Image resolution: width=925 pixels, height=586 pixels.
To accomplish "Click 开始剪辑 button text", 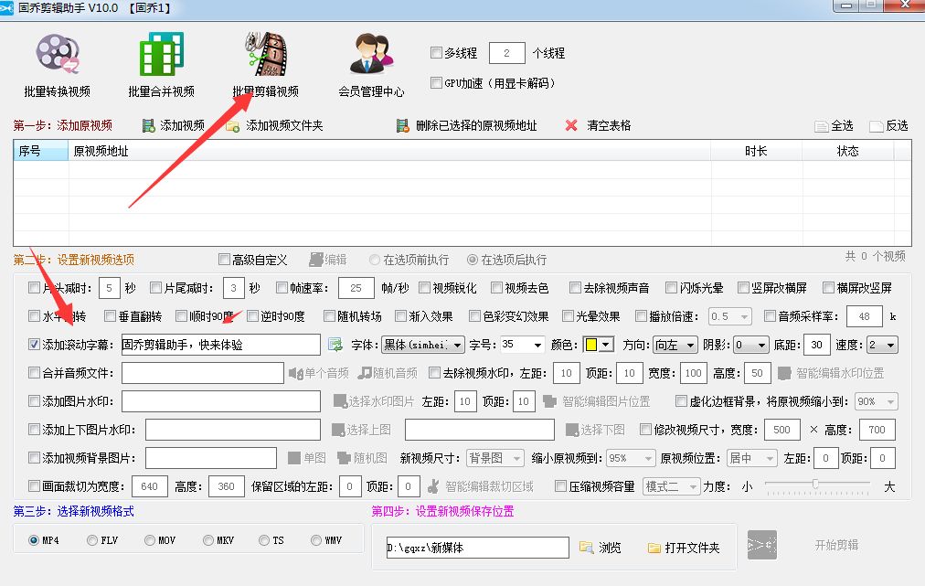I will click(x=836, y=545).
